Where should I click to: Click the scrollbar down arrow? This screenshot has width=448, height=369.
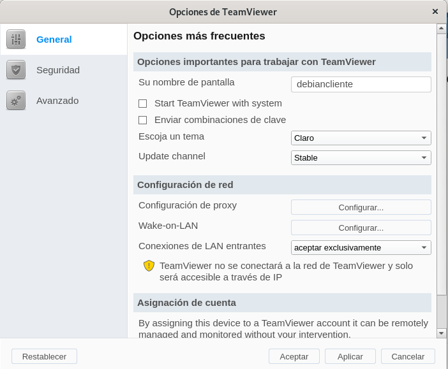(441, 333)
